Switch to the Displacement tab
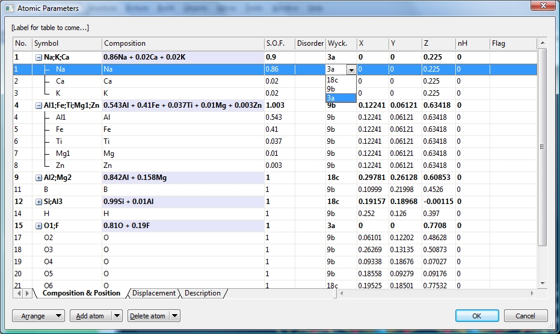The image size is (560, 334). [x=154, y=294]
